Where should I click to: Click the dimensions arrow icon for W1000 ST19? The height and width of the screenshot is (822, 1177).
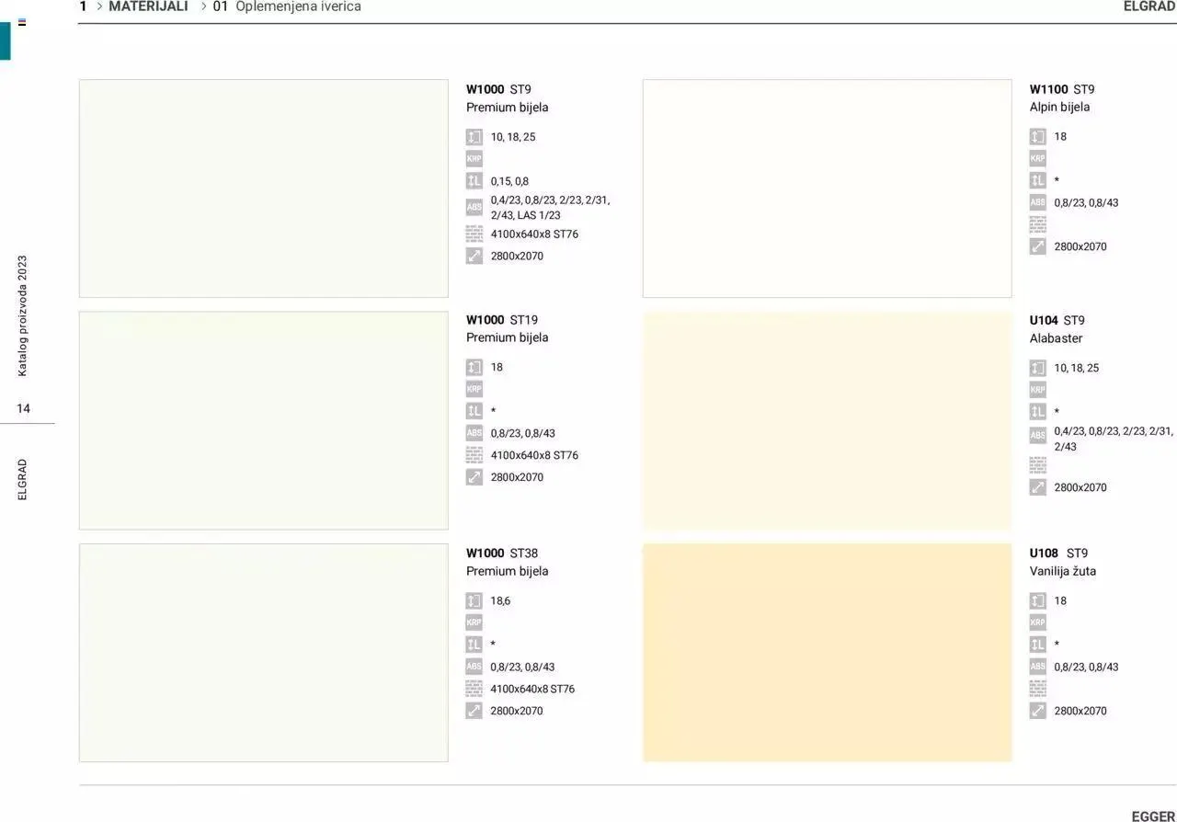pos(474,477)
